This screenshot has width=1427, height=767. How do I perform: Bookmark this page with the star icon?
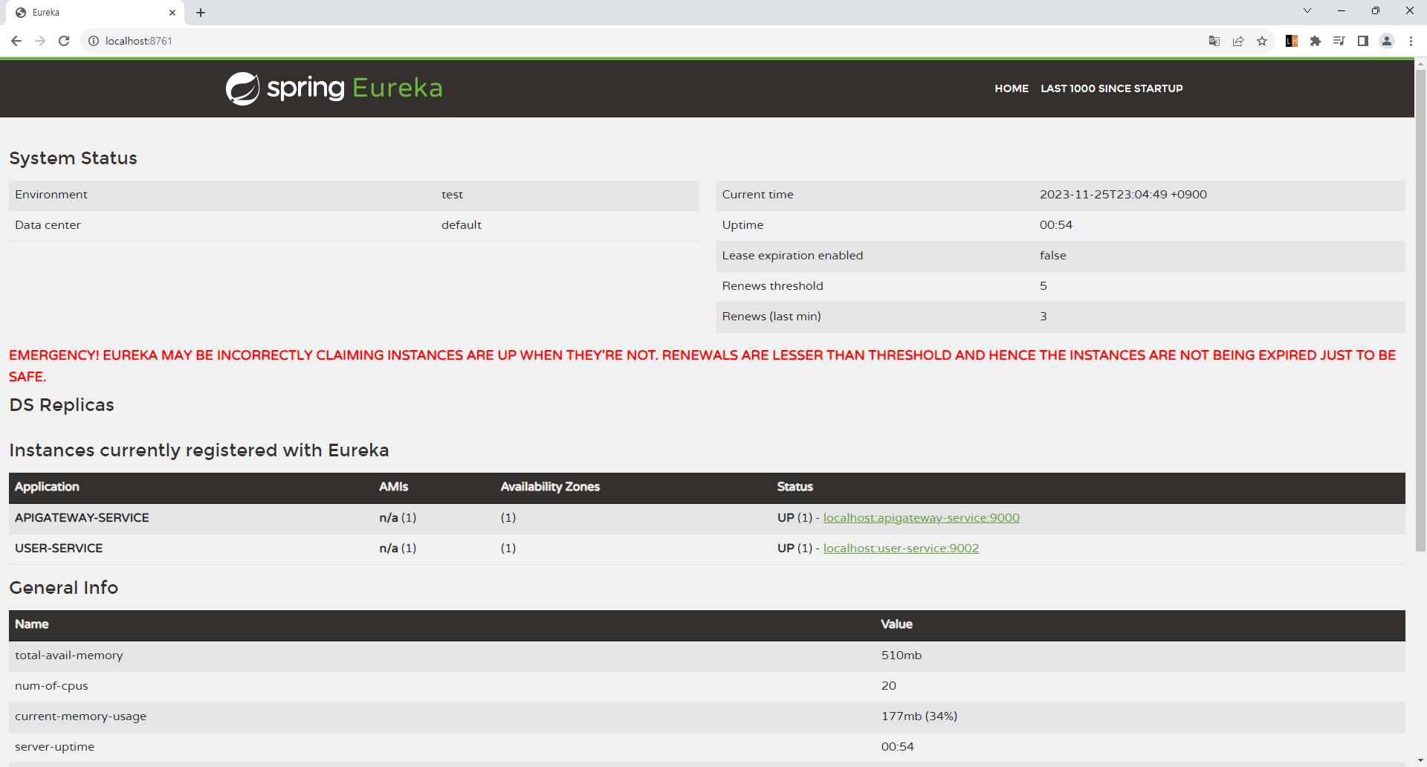coord(1262,41)
